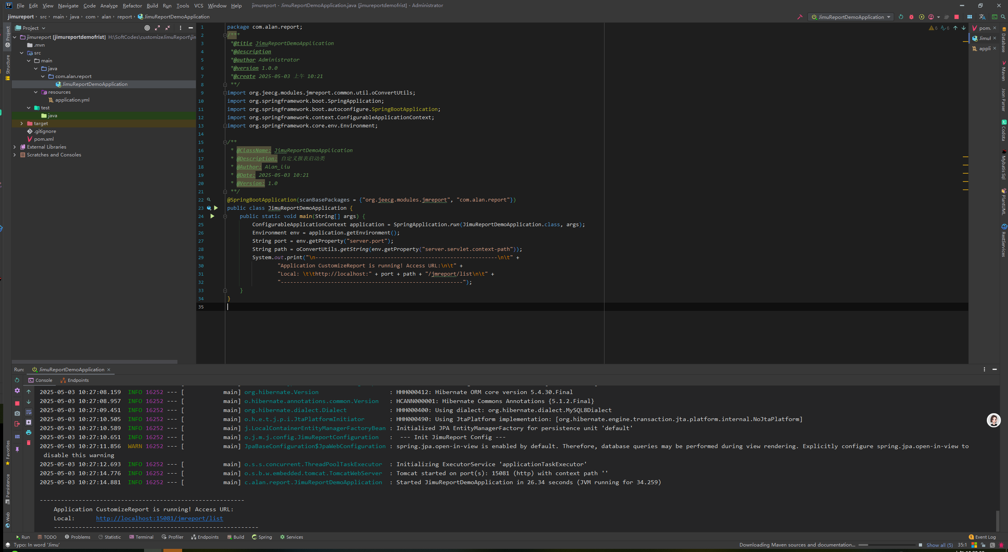The height and width of the screenshot is (552, 1008).
Task: Toggle pin tab in Run panel
Action: 17,449
